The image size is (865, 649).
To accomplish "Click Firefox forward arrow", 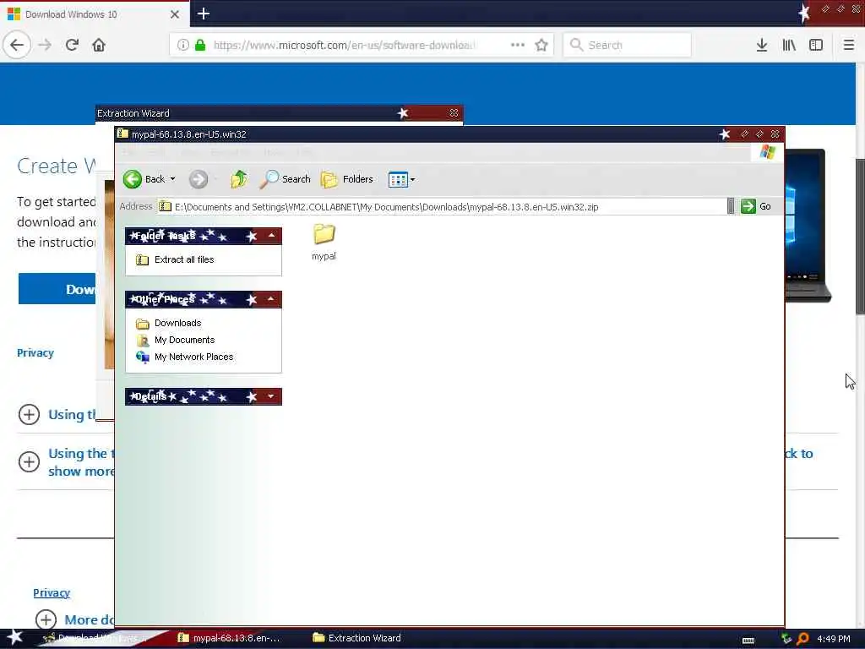I will coord(45,46).
